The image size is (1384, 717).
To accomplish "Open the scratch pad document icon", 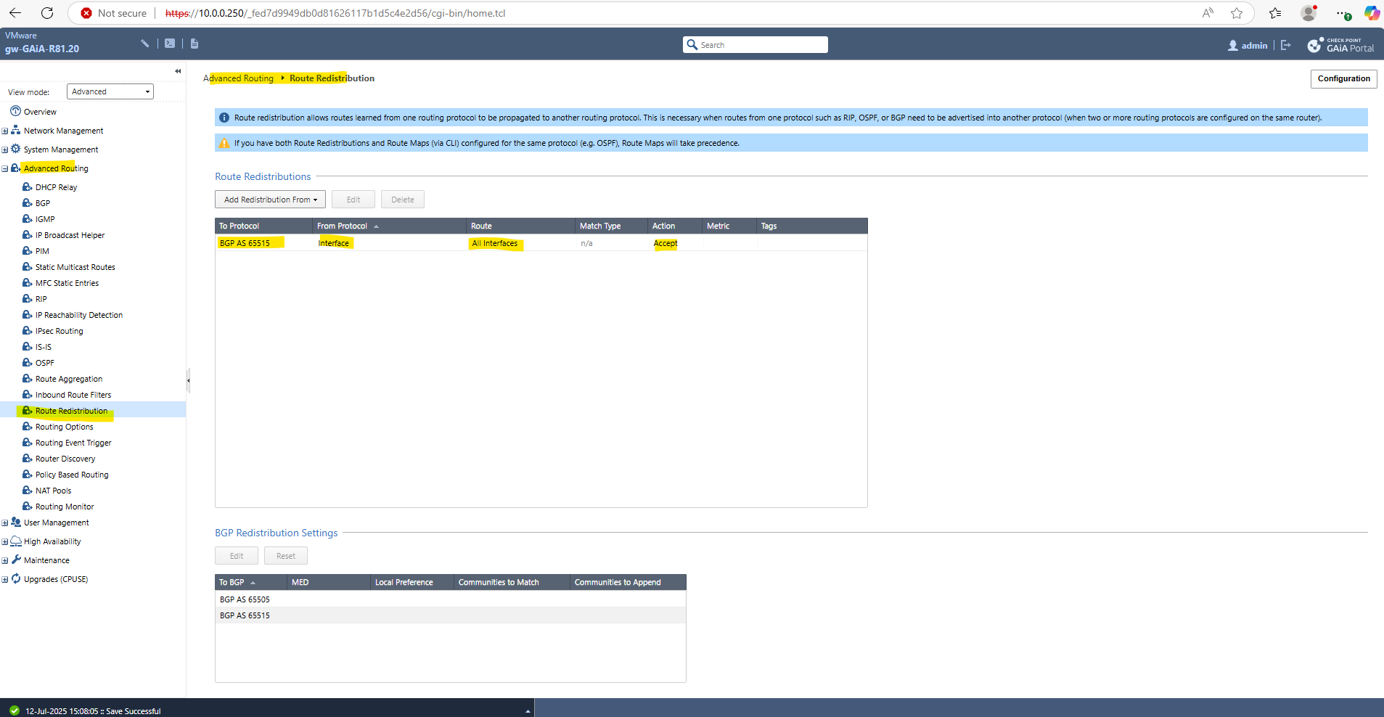I will coord(195,44).
